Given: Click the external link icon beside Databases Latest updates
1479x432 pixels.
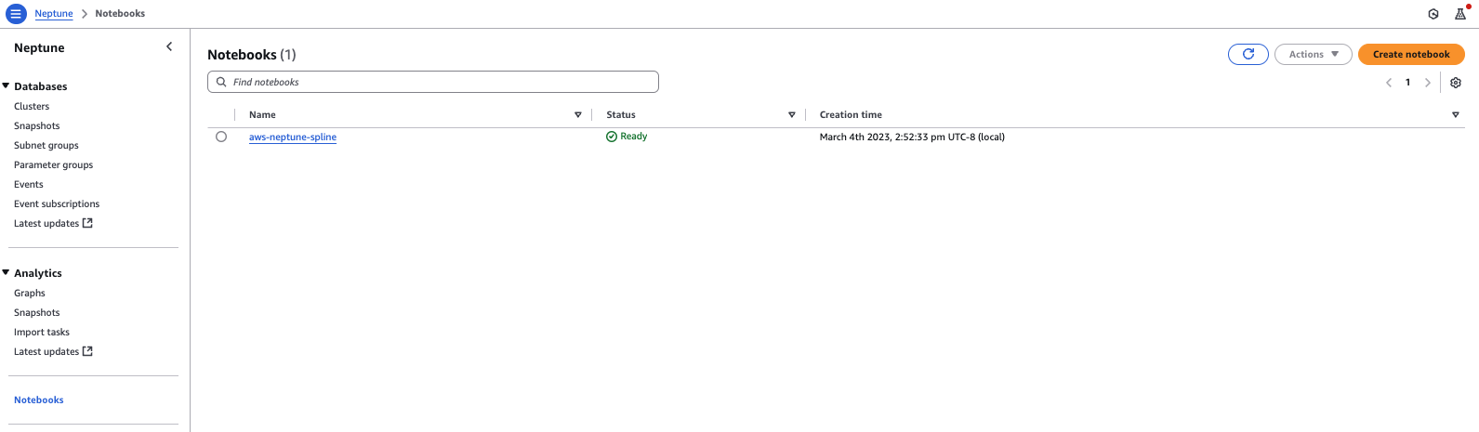Looking at the screenshot, I should click(x=88, y=223).
